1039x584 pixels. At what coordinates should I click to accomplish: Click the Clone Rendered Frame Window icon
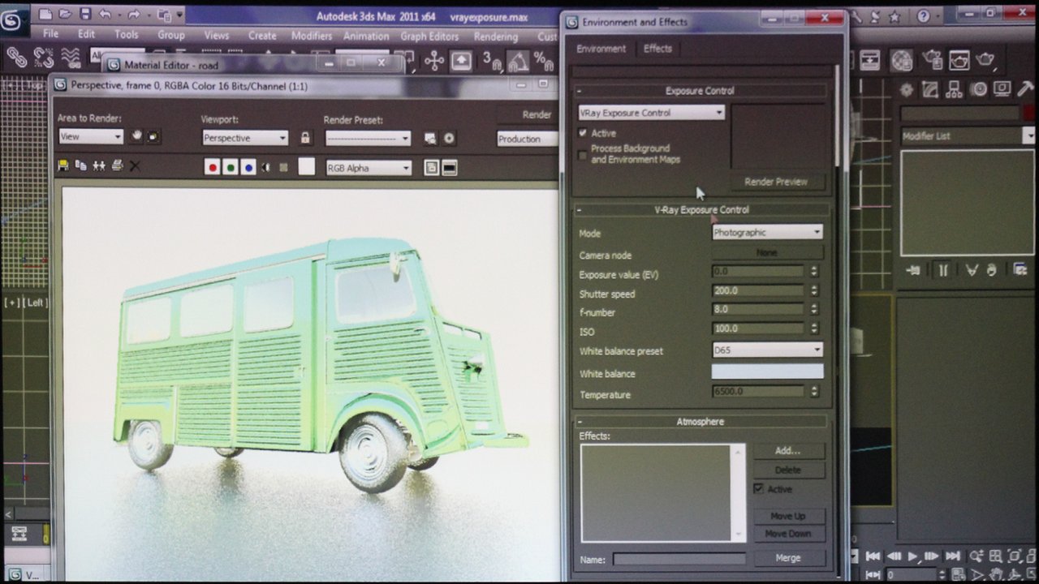[x=99, y=165]
